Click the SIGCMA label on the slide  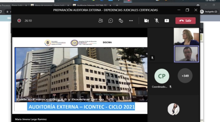107,42
